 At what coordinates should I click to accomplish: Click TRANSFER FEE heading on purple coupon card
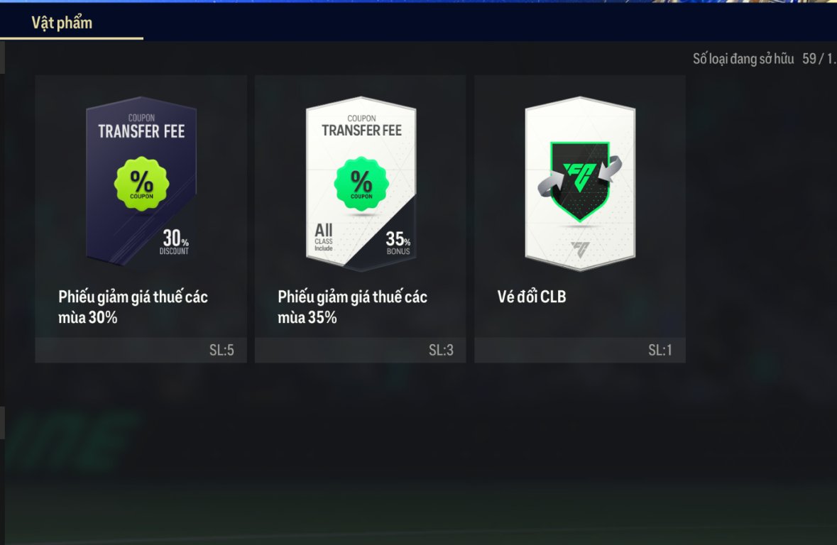click(x=141, y=131)
